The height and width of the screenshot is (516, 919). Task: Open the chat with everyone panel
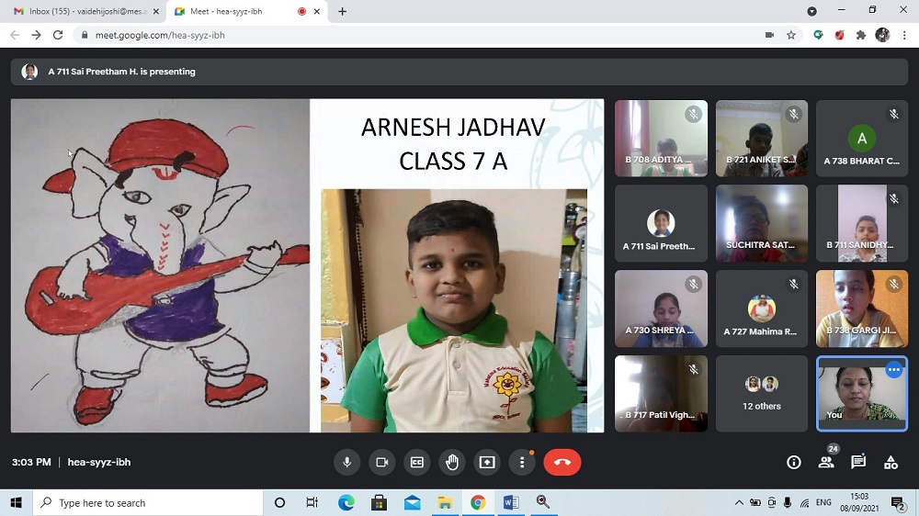(858, 463)
